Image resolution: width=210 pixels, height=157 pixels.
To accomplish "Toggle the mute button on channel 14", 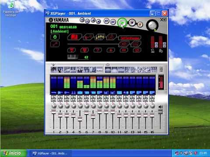I will (x=139, y=100).
